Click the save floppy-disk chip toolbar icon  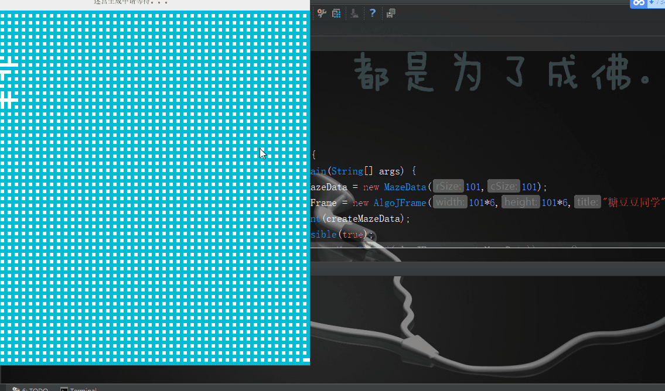pos(391,13)
